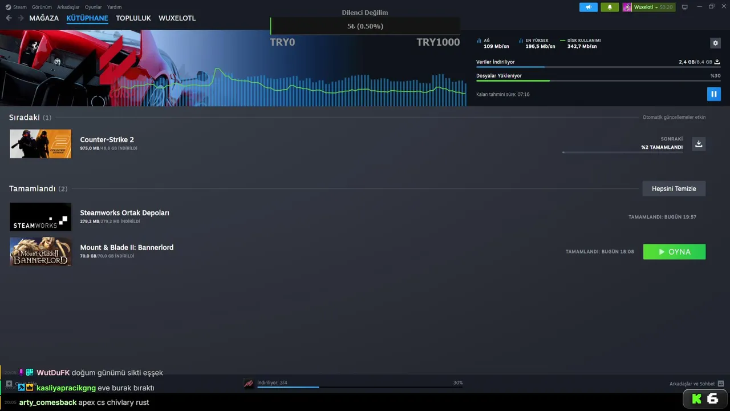Click 'TAMAMLANDI: BUGÜN 19:57' text
Screen dimensions: 730x411
pyautogui.click(x=662, y=217)
